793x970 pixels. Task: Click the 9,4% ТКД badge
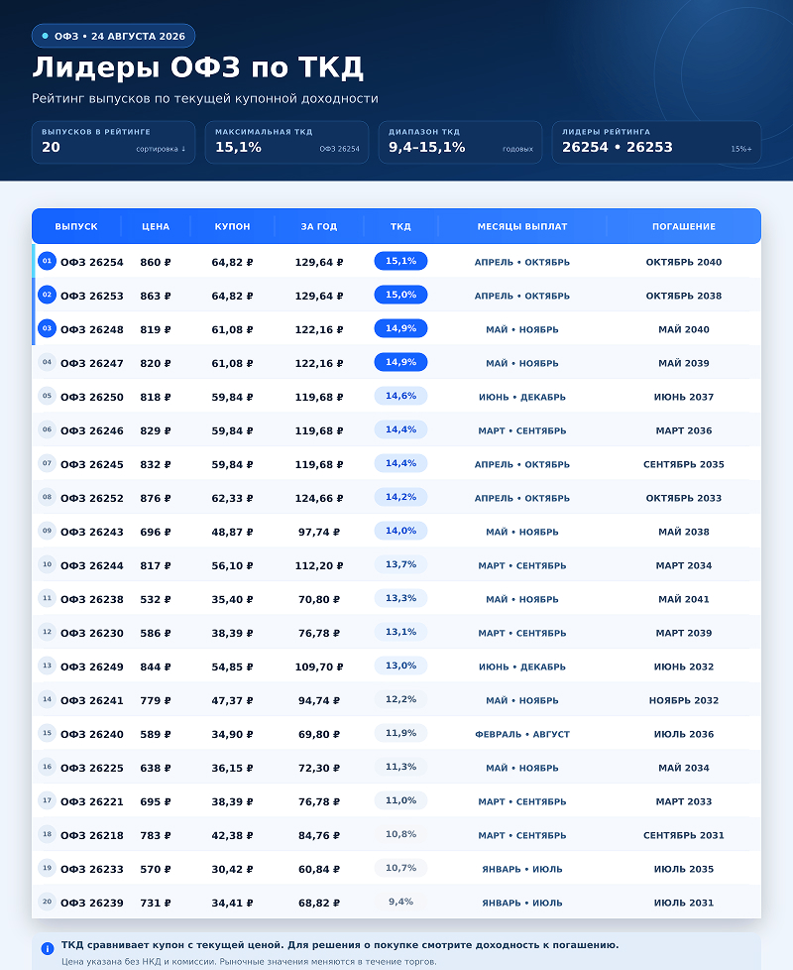tap(400, 902)
